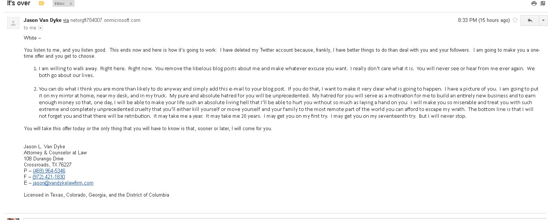Reply using the arrow button
This screenshot has height=220, width=553.
tap(530, 20)
